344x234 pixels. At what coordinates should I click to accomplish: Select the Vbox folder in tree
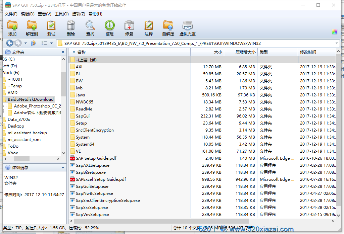13,153
